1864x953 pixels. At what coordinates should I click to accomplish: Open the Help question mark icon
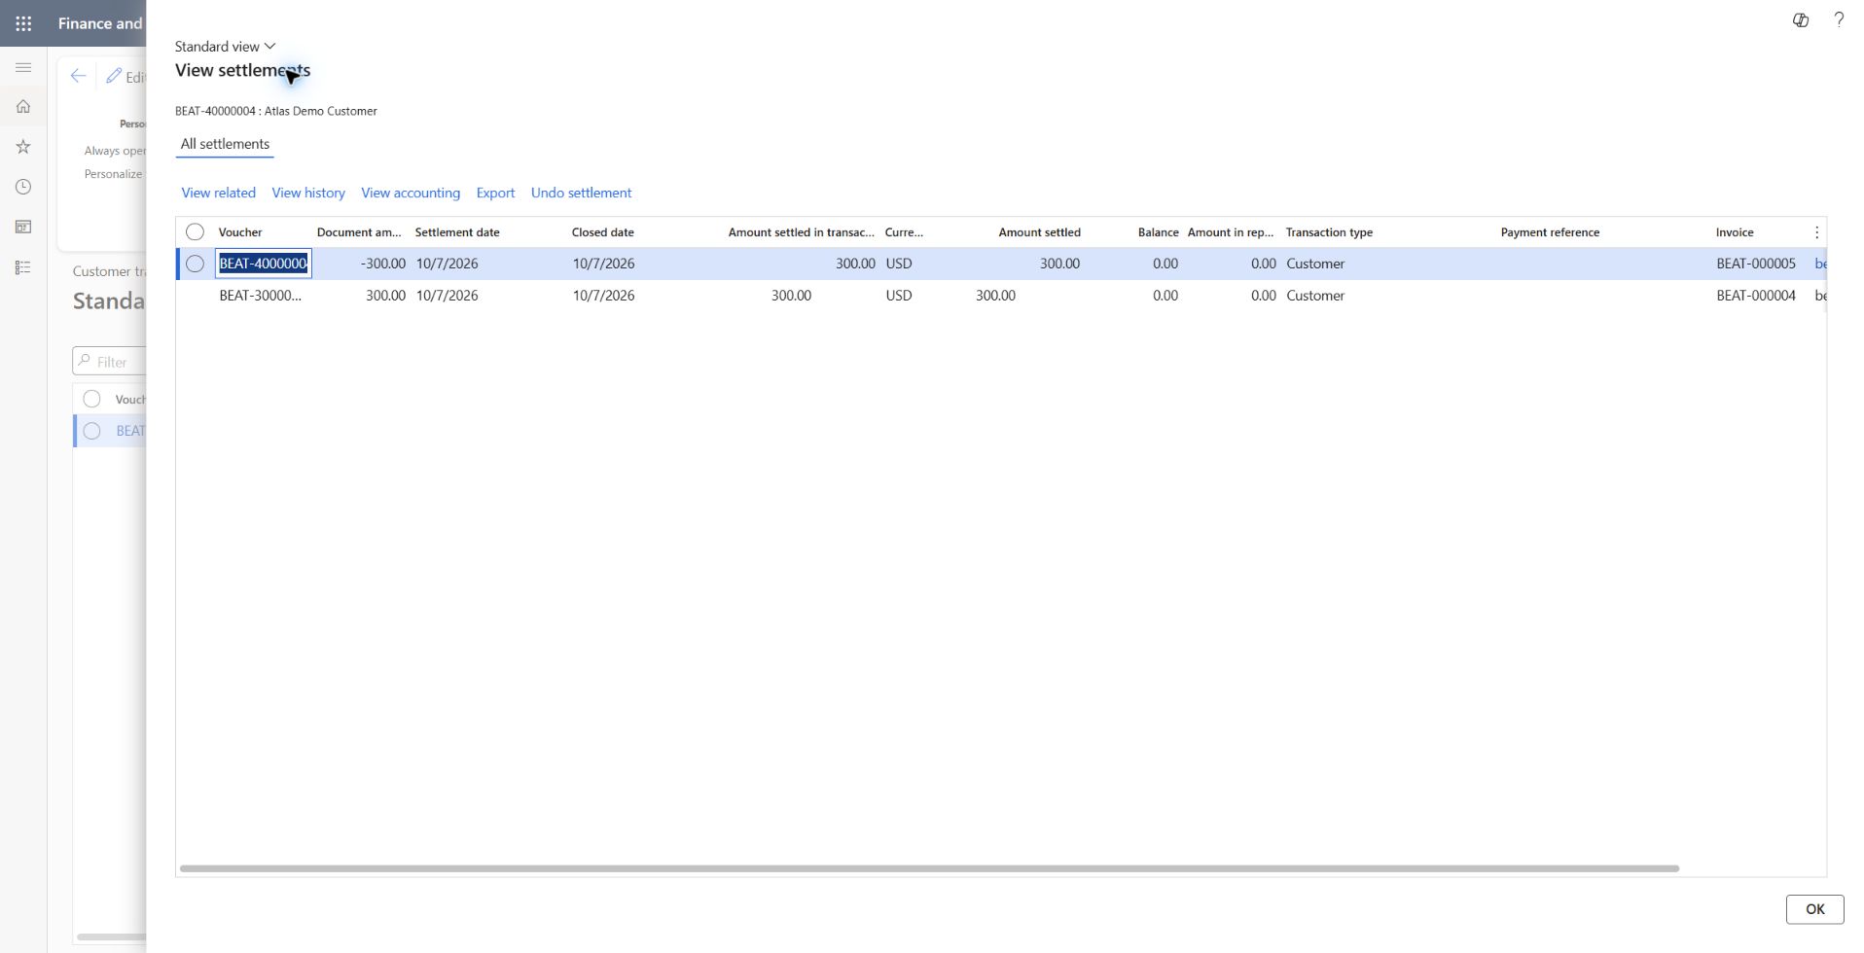[x=1839, y=19]
